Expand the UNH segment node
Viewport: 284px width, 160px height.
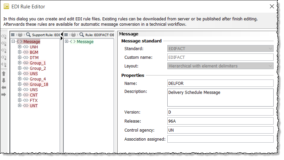(x=19, y=47)
